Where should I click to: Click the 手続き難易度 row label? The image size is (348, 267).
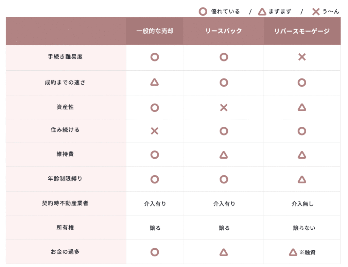click(65, 57)
